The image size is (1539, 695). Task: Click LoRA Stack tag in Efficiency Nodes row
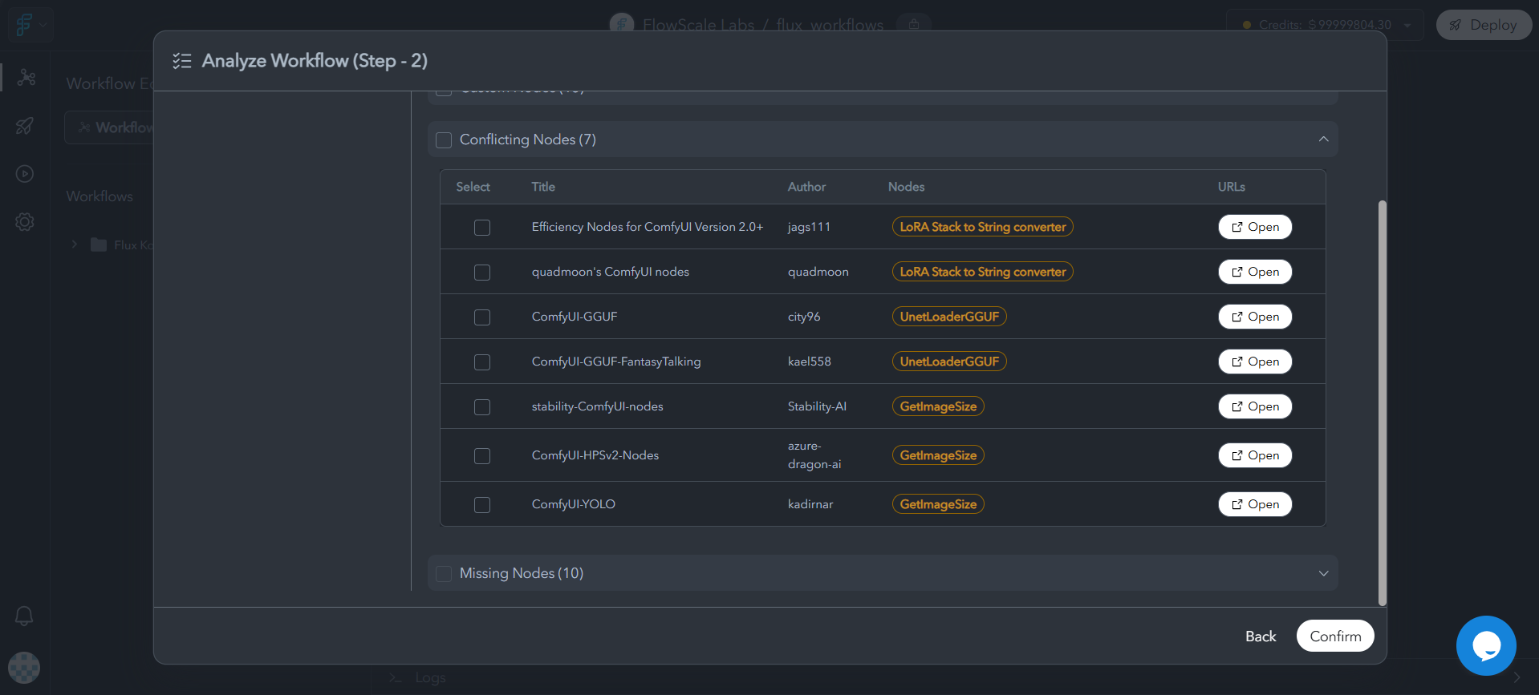tap(982, 227)
